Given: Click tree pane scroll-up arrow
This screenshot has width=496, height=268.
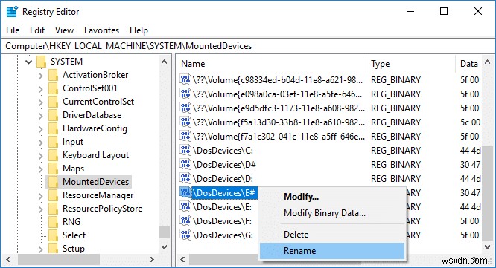Looking at the screenshot, I should [x=164, y=62].
